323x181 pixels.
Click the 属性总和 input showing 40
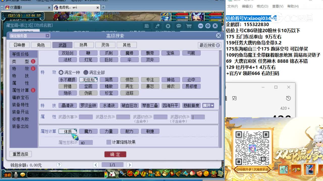86,143
